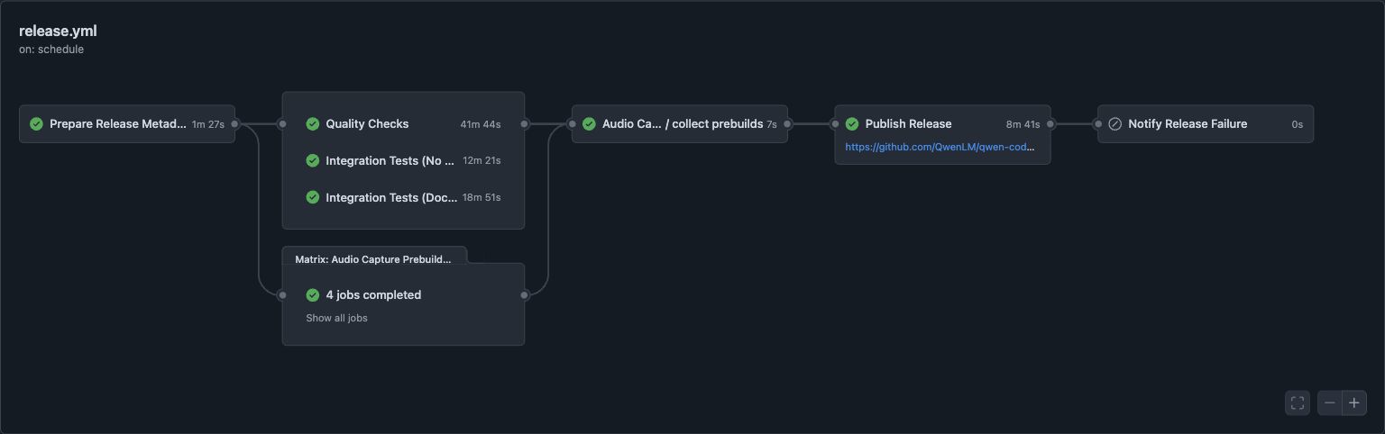
Task: Click the release.yml workflow title
Action: pyautogui.click(x=58, y=32)
